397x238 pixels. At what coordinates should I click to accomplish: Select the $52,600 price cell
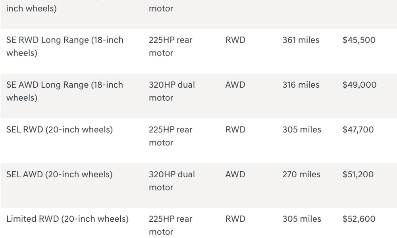(359, 219)
